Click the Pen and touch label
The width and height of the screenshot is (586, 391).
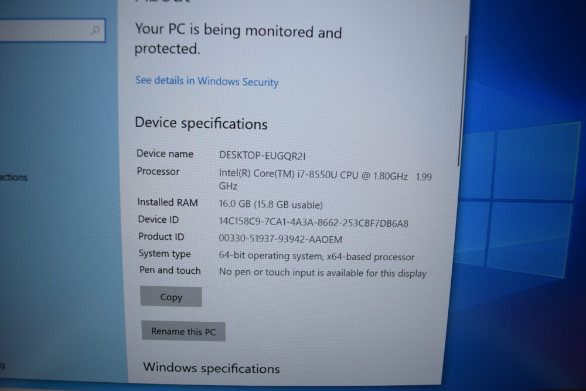170,270
